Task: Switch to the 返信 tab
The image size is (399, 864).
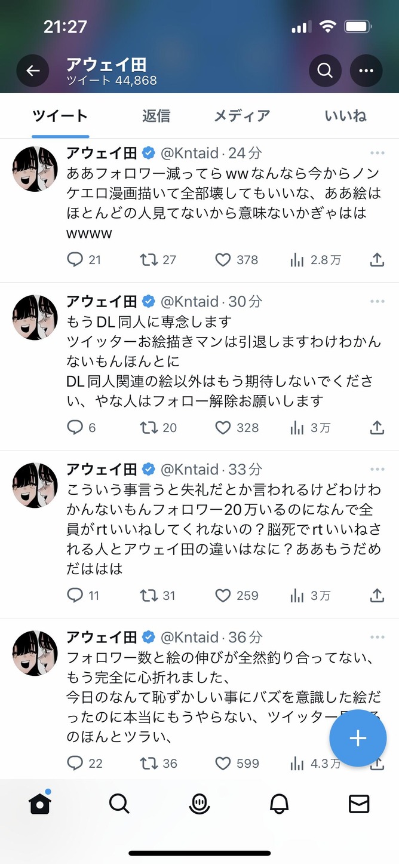Action: tap(156, 116)
